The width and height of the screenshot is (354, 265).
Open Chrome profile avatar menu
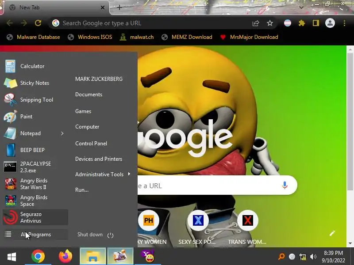(330, 23)
